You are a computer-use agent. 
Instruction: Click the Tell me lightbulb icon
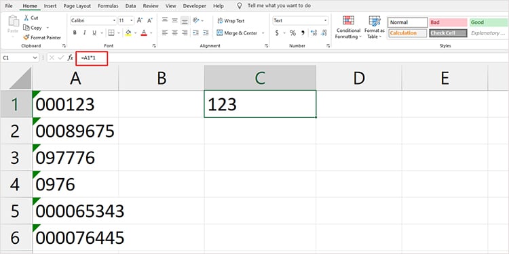[240, 6]
